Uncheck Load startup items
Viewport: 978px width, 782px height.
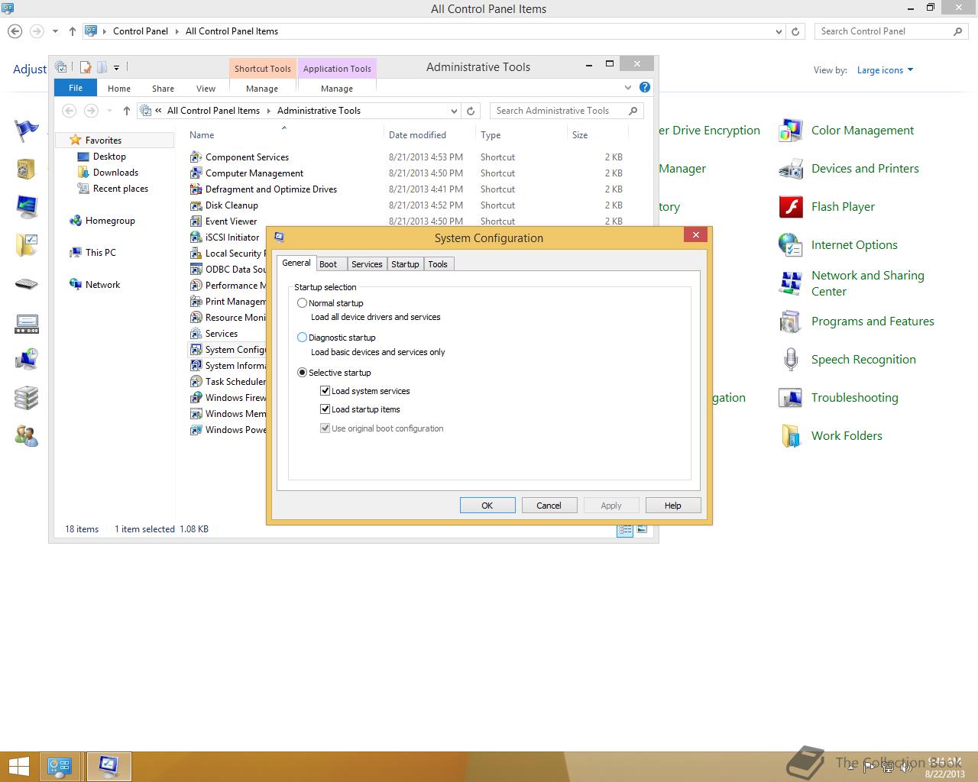pyautogui.click(x=325, y=409)
